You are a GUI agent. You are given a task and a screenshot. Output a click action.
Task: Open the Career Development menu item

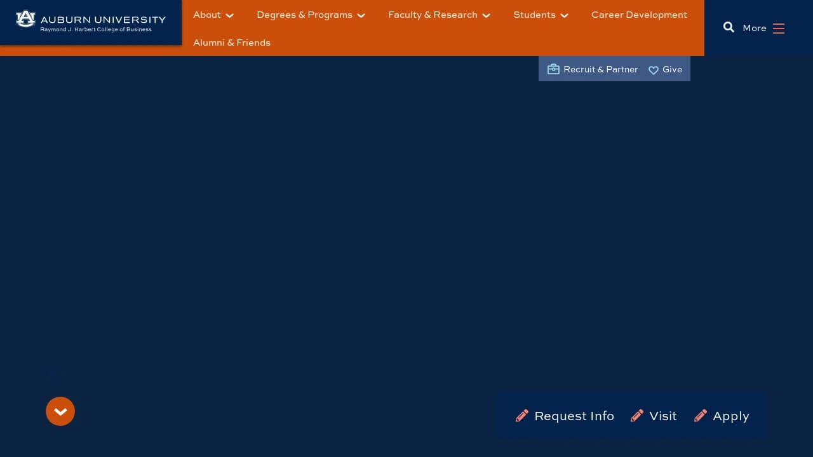pyautogui.click(x=639, y=15)
